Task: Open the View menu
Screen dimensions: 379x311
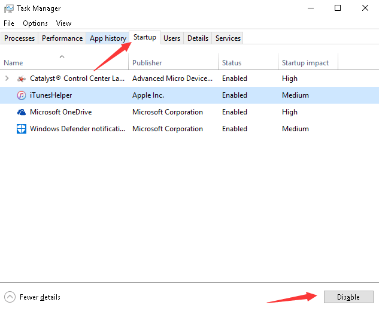Action: tap(63, 23)
